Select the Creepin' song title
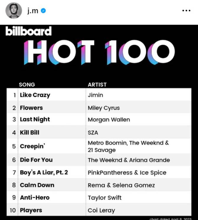Image resolution: width=198 pixels, height=220 pixels. (x=33, y=146)
